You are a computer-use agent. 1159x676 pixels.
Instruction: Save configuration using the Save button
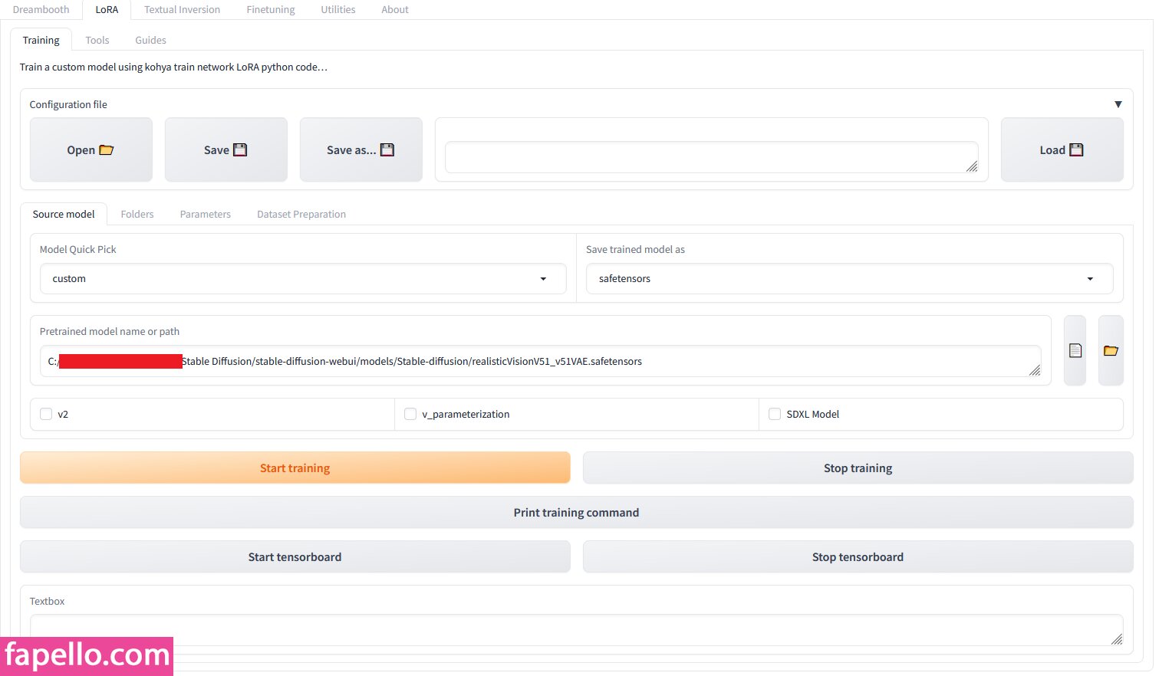pos(226,149)
